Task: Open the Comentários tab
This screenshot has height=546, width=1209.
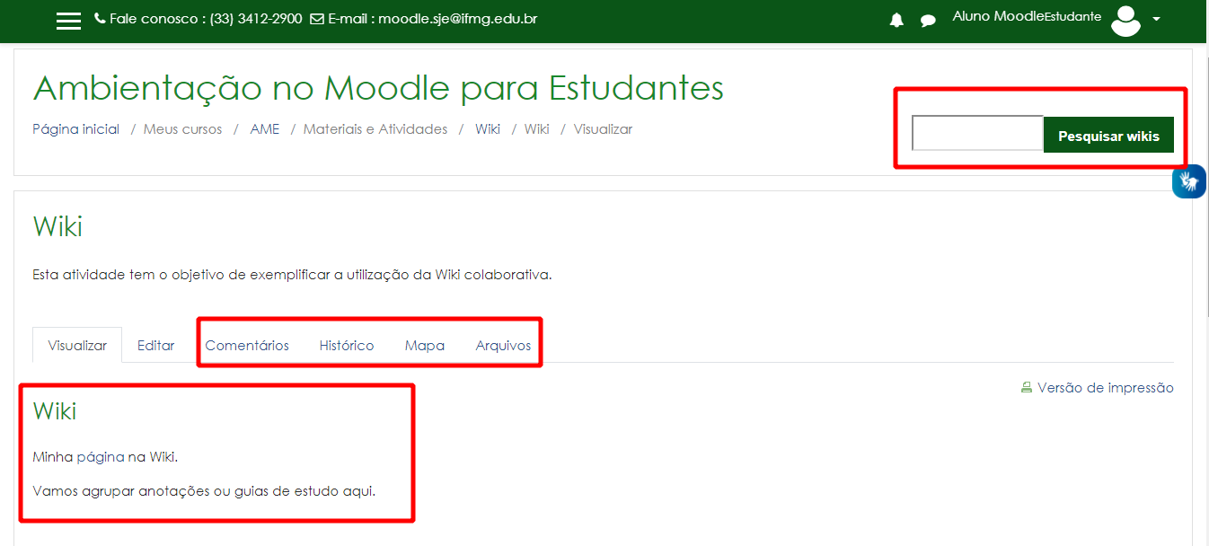Action: [247, 344]
